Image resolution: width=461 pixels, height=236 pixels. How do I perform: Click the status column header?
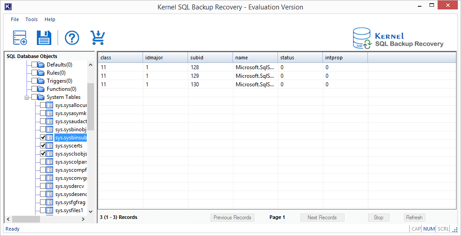pos(300,58)
